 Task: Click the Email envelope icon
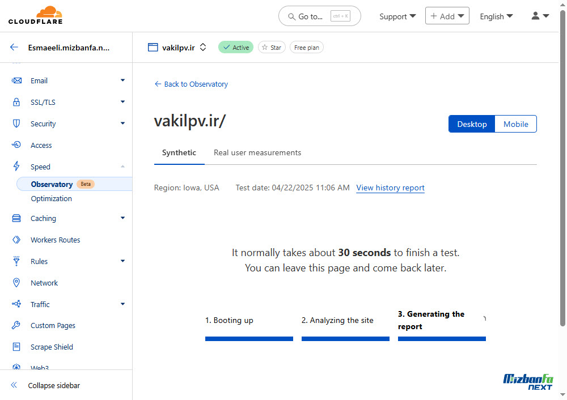[16, 80]
